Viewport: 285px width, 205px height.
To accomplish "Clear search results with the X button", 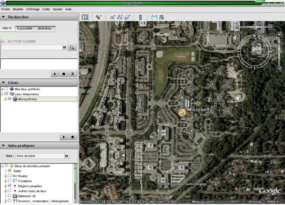I will pyautogui.click(x=72, y=74).
